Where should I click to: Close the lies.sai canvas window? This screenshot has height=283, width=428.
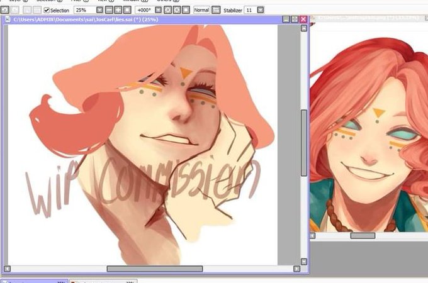click(303, 19)
